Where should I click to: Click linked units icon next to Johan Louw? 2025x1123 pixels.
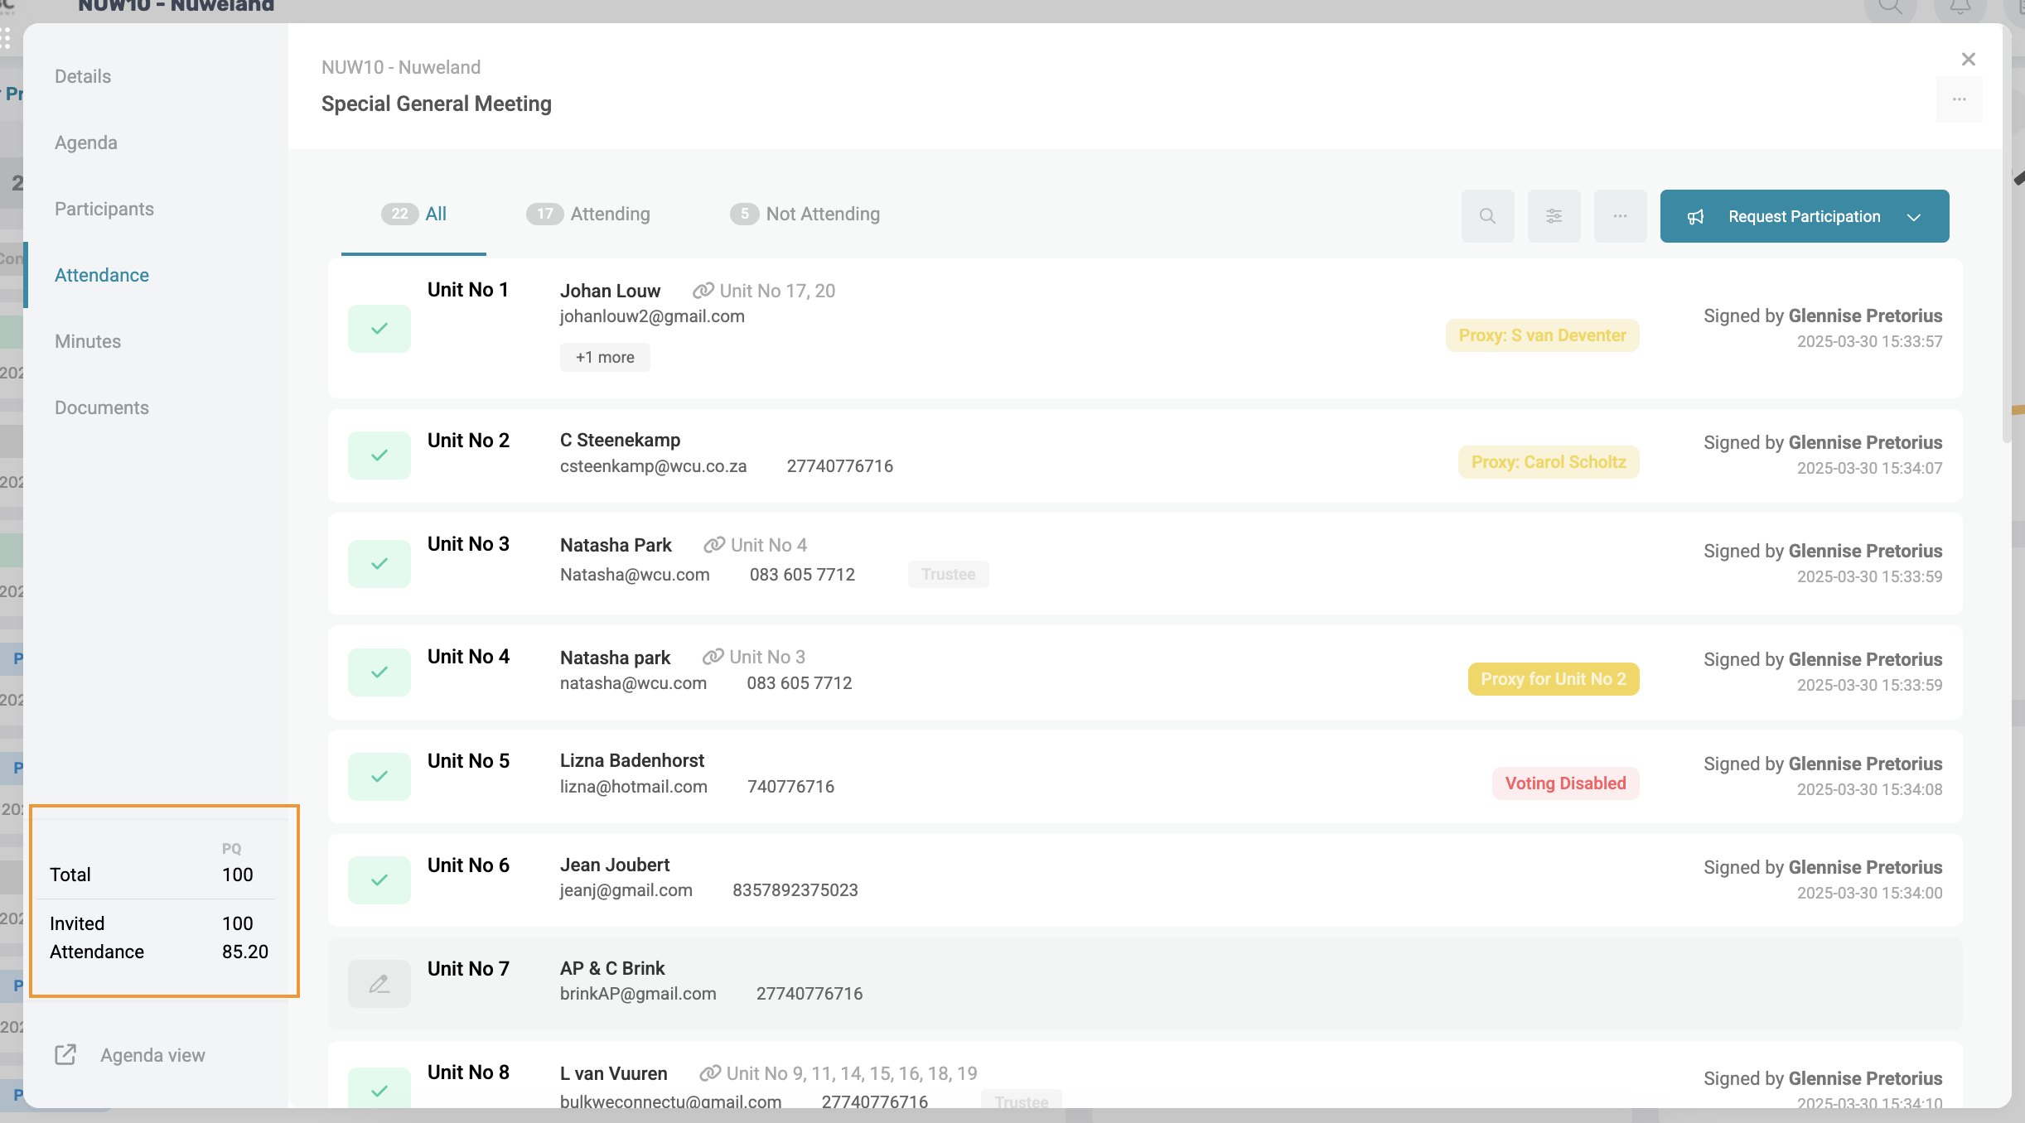pyautogui.click(x=703, y=291)
